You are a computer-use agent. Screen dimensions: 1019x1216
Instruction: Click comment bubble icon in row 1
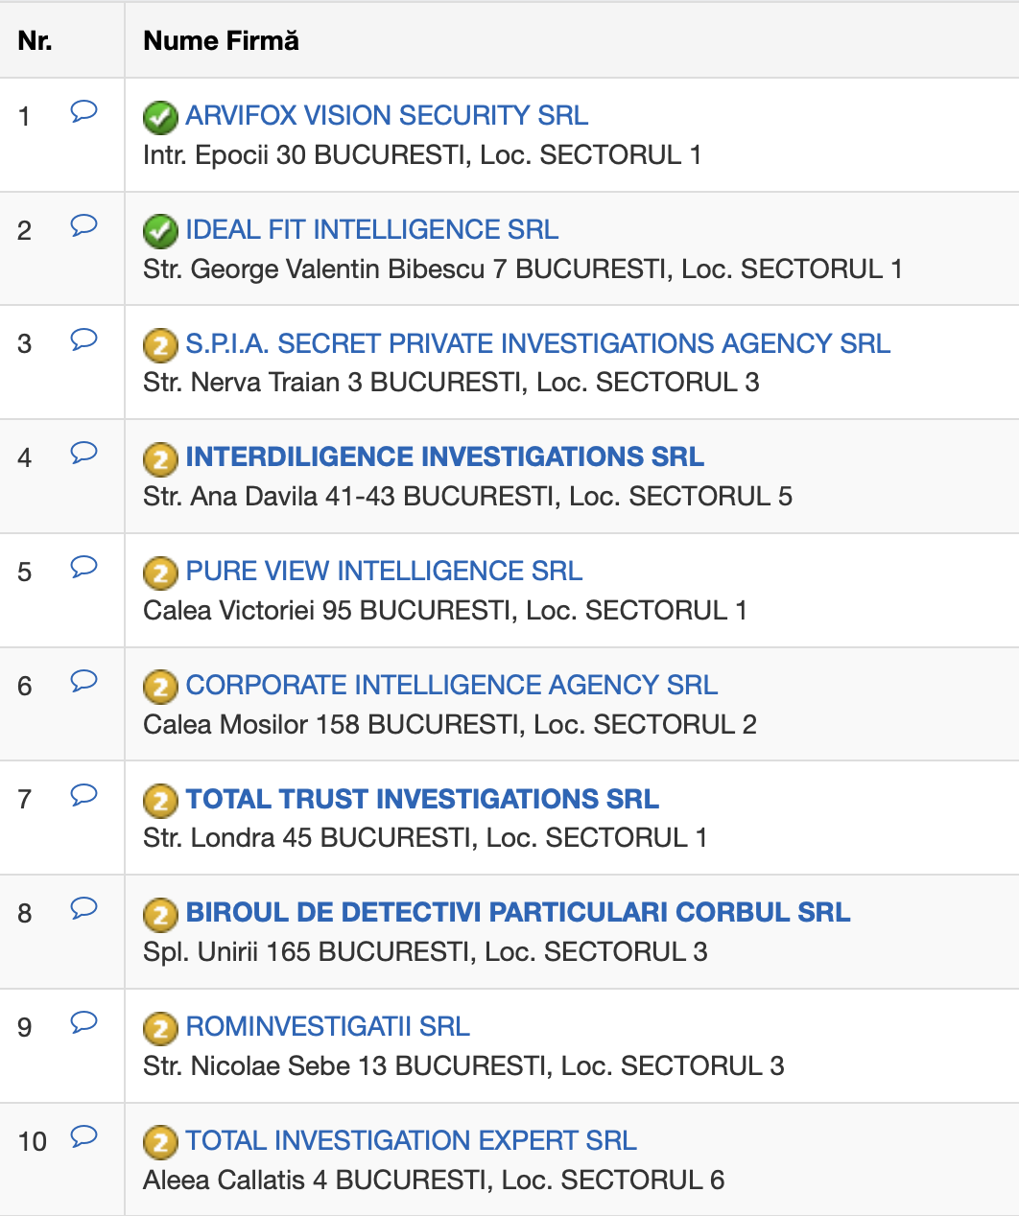coord(83,112)
